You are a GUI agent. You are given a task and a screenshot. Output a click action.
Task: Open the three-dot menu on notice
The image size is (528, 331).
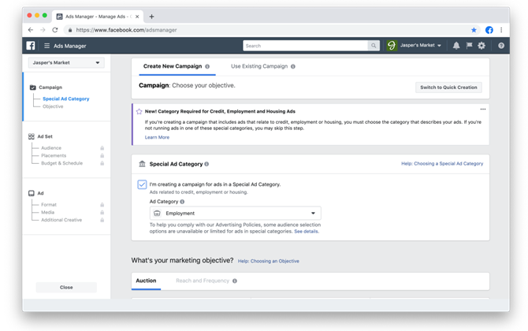tap(483, 109)
